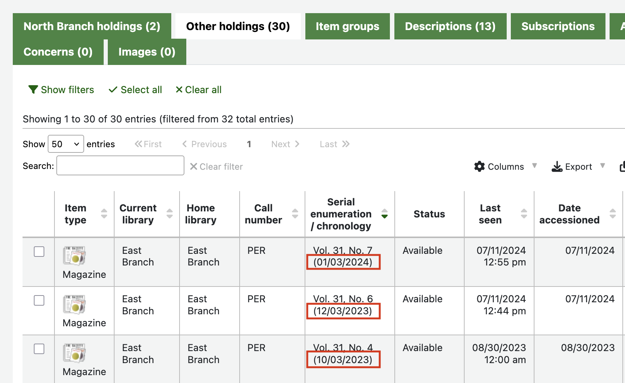This screenshot has height=383, width=625.
Task: Sort by Call number column arrows
Action: (295, 214)
